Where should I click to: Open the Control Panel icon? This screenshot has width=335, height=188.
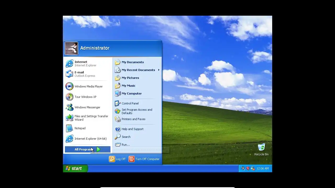pos(118,103)
